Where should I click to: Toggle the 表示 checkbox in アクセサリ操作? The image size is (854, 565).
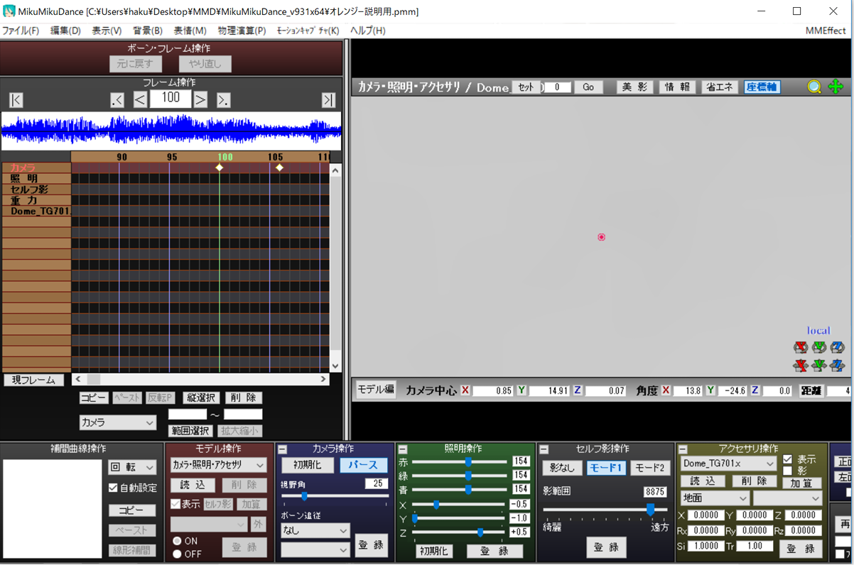pyautogui.click(x=787, y=459)
